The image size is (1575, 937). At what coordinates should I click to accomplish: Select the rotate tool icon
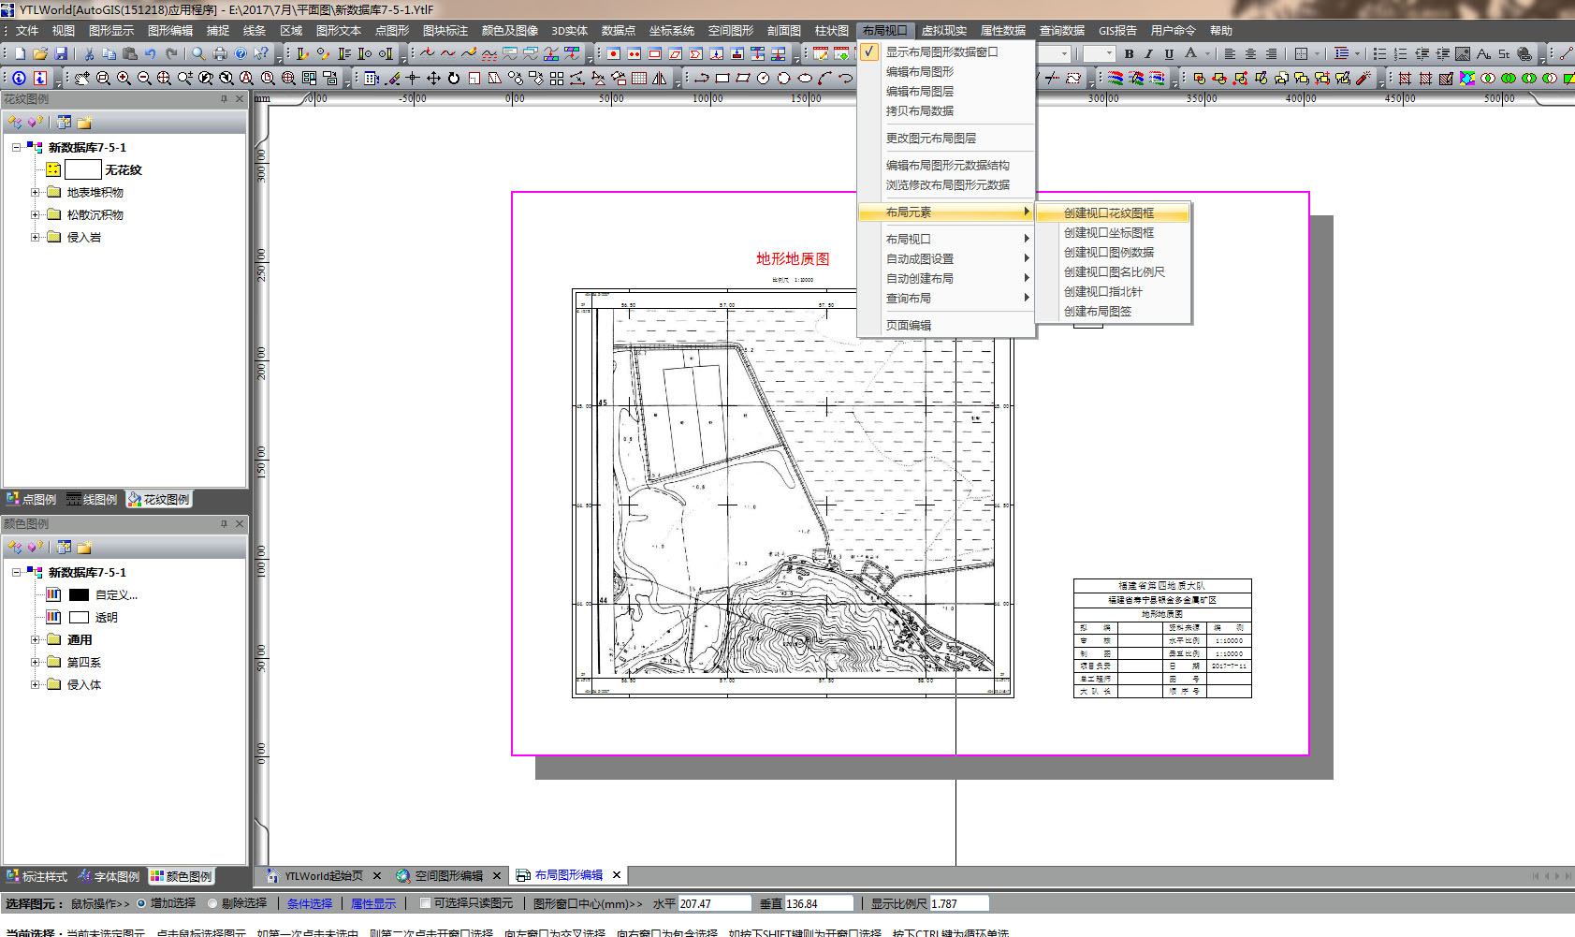(454, 79)
